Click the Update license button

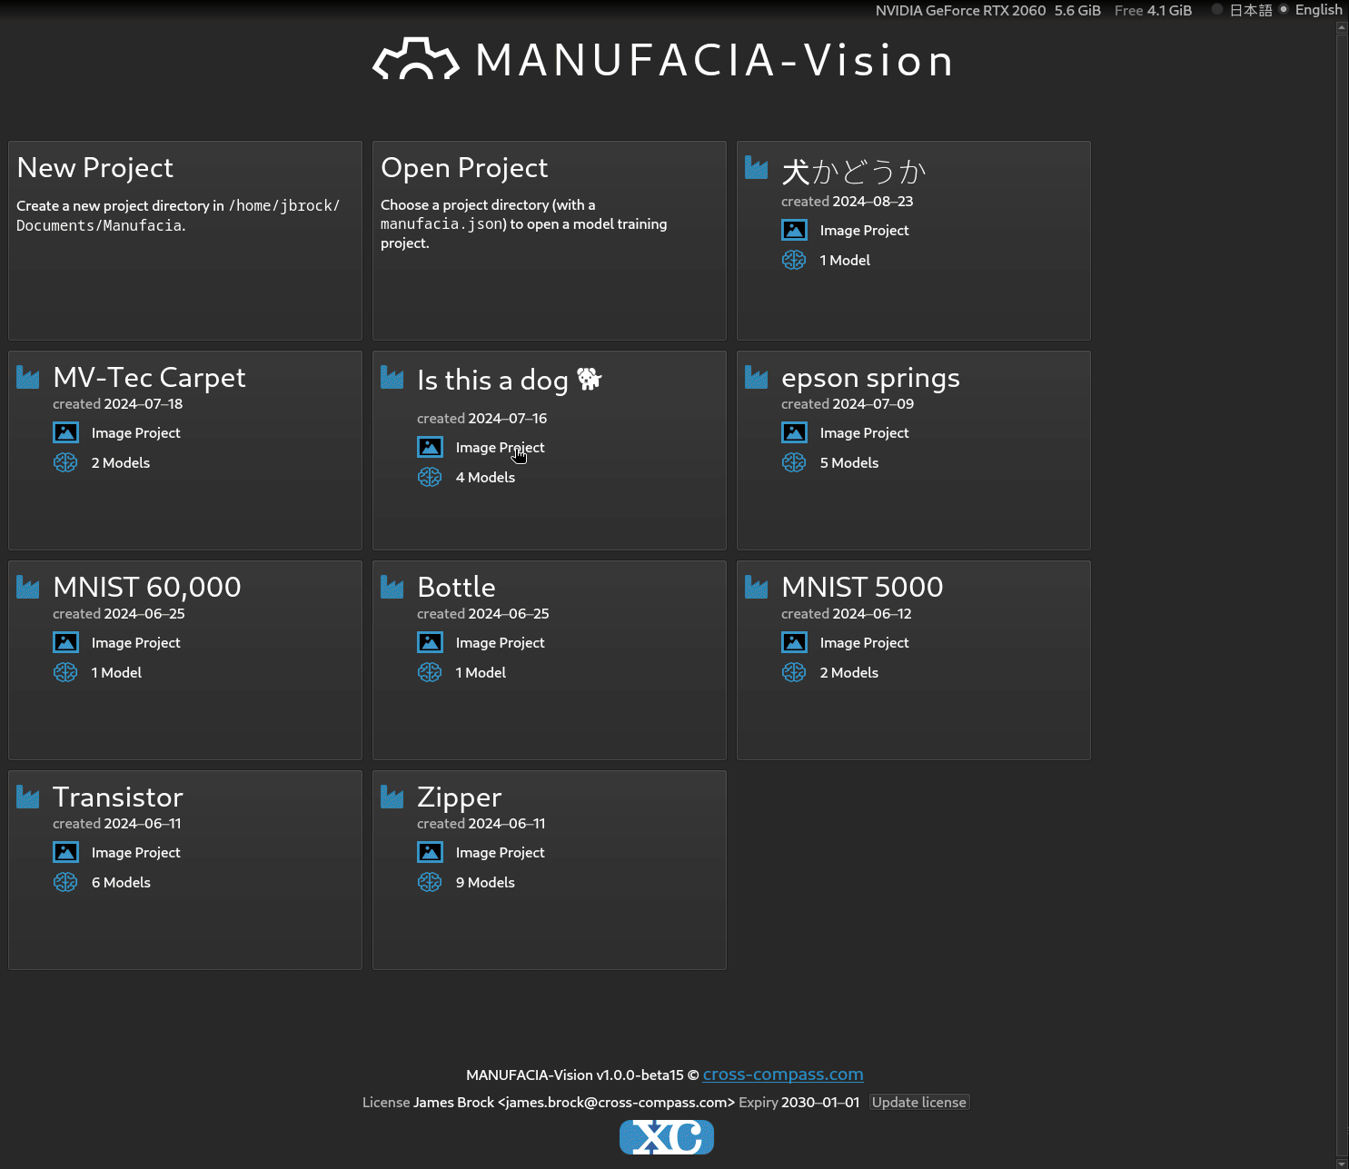pos(919,1102)
